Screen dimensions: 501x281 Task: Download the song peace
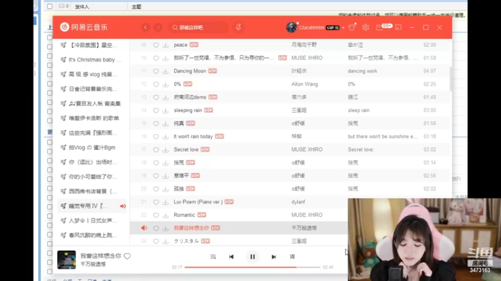point(165,45)
